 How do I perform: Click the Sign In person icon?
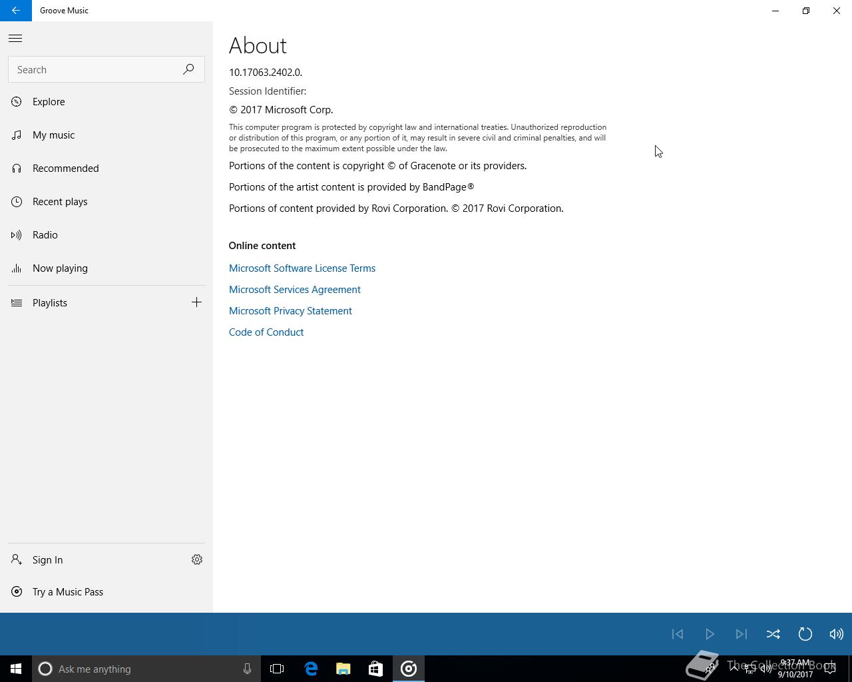(x=17, y=560)
